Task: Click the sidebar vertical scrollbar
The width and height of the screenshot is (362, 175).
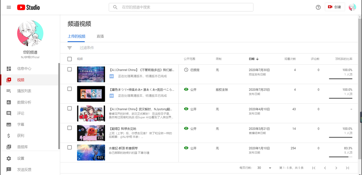Action: [59, 107]
